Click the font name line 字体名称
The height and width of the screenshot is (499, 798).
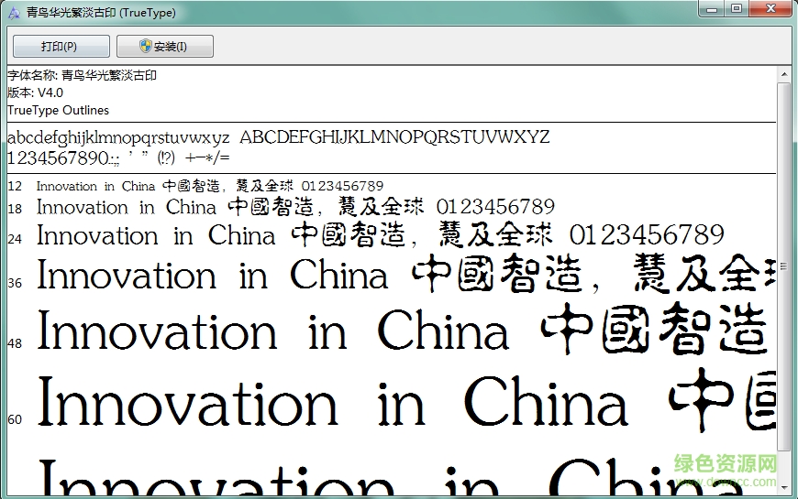(83, 75)
